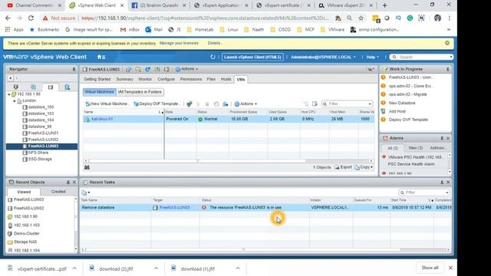This screenshot has height=276, width=491.
Task: Go back in Navigator history
Action: pos(10,78)
